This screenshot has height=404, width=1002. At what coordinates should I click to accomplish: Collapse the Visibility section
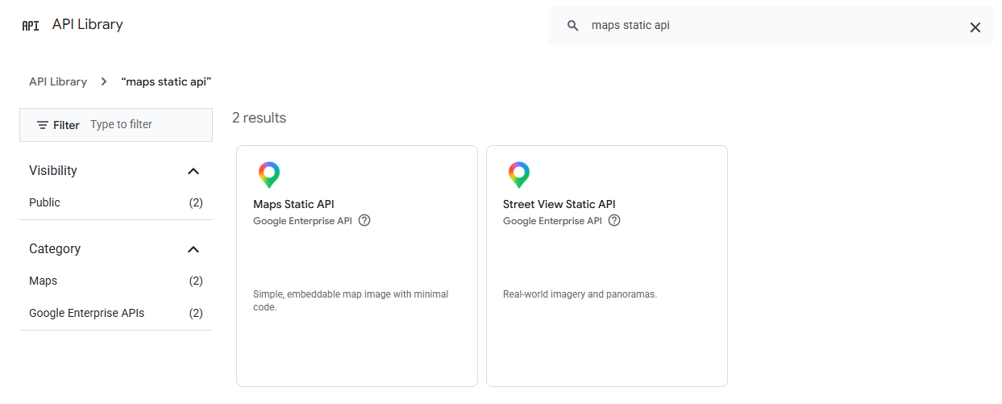pyautogui.click(x=193, y=171)
